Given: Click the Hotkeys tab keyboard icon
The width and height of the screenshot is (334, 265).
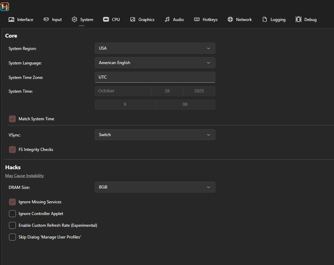Looking at the screenshot, I should (197, 19).
